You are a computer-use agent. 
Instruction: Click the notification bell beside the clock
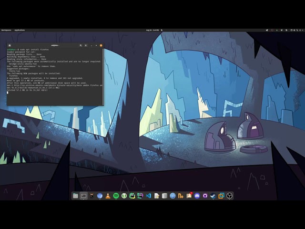[162, 30]
